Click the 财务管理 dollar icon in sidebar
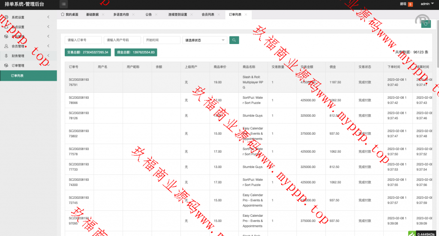439x236 pixels. [6, 56]
